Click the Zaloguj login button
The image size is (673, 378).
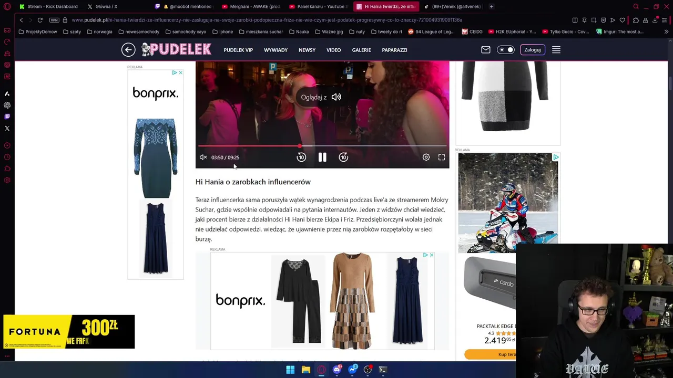coord(532,50)
